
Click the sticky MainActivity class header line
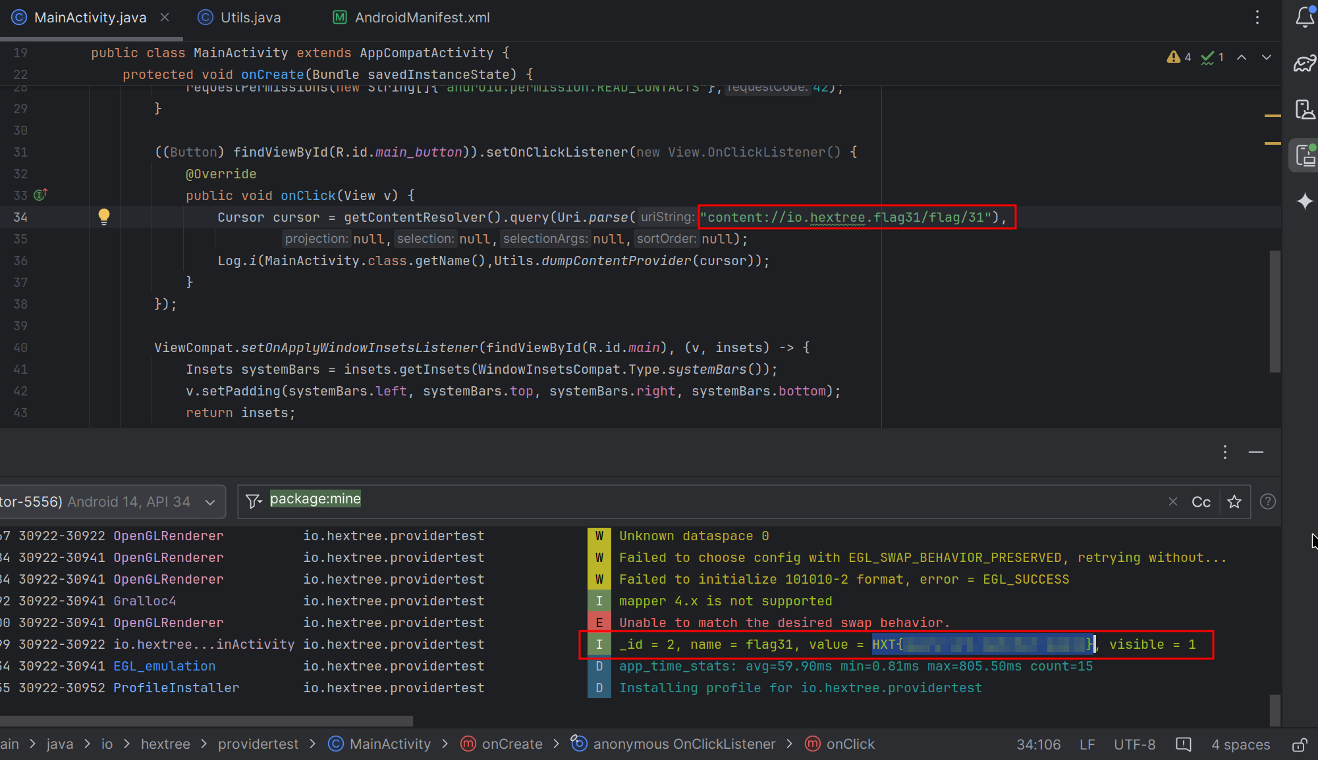coord(300,53)
